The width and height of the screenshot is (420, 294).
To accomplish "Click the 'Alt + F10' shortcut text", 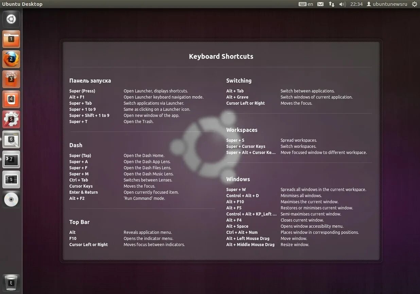I will [235, 202].
